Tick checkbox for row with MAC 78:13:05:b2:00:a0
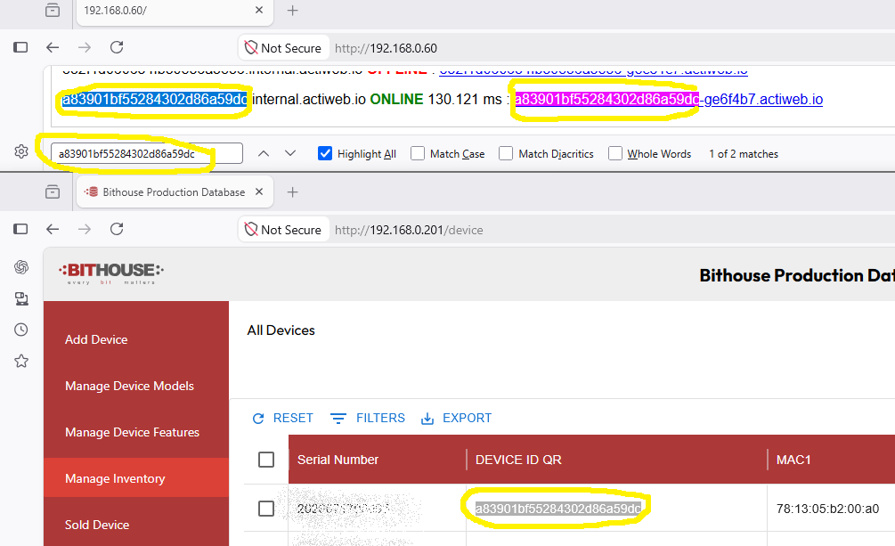Image resolution: width=895 pixels, height=546 pixels. (x=266, y=509)
